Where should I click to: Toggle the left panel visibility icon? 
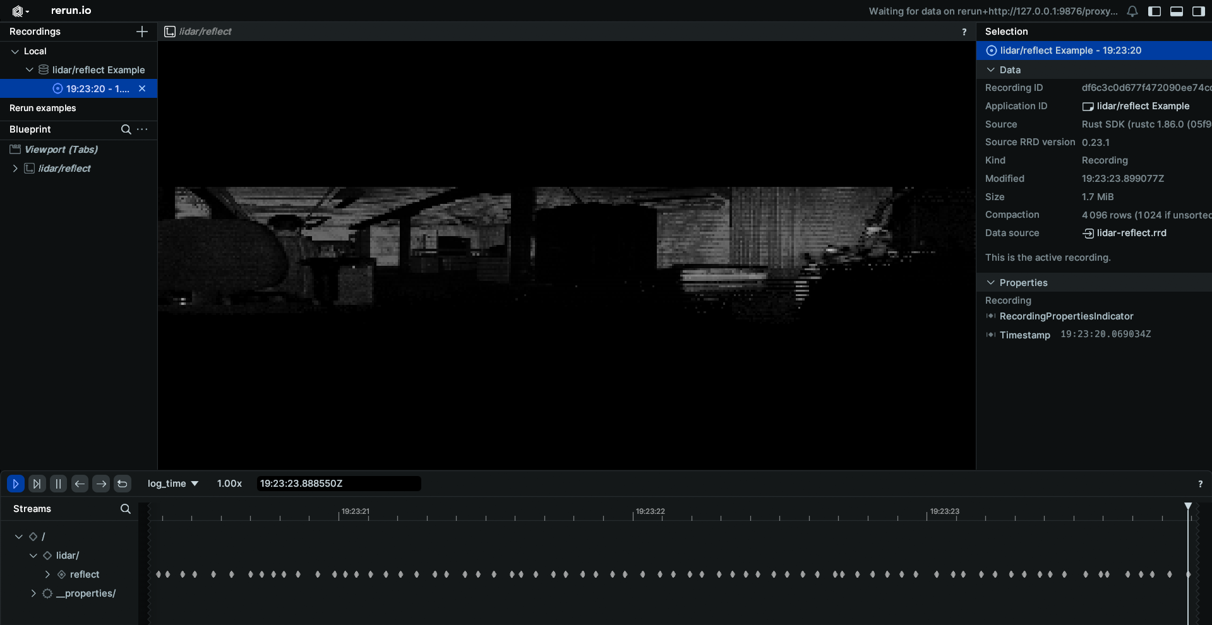click(1155, 11)
